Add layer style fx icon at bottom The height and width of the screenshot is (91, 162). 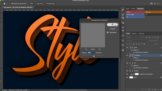(146, 89)
